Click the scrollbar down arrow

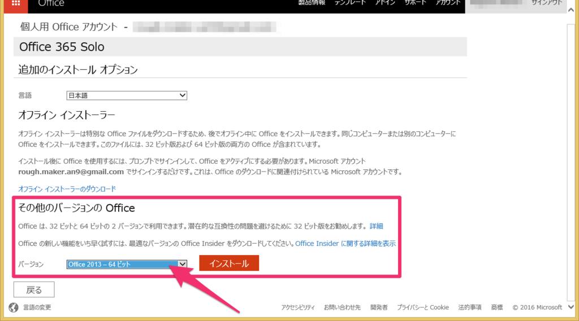pyautogui.click(x=571, y=307)
